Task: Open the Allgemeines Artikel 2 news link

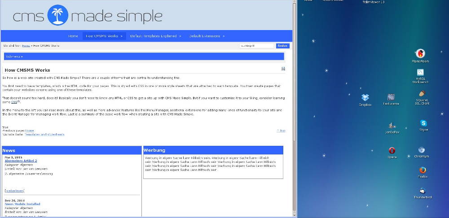Action: pyautogui.click(x=21, y=161)
